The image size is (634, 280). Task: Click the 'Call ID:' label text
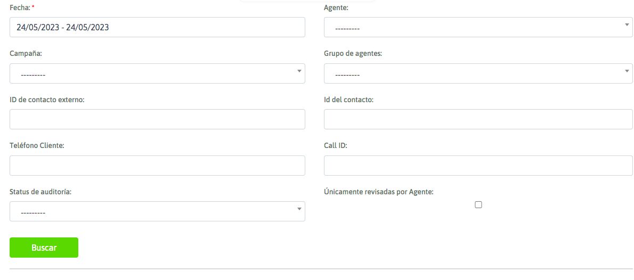pos(335,145)
